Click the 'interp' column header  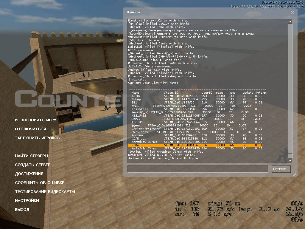(x=260, y=93)
